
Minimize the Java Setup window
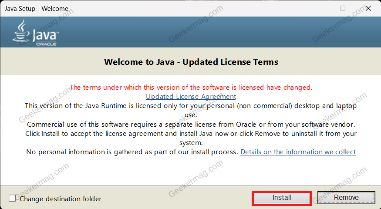(317, 8)
